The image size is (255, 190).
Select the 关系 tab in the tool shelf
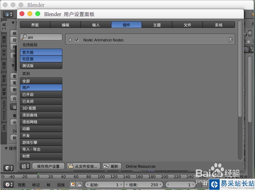4,52
